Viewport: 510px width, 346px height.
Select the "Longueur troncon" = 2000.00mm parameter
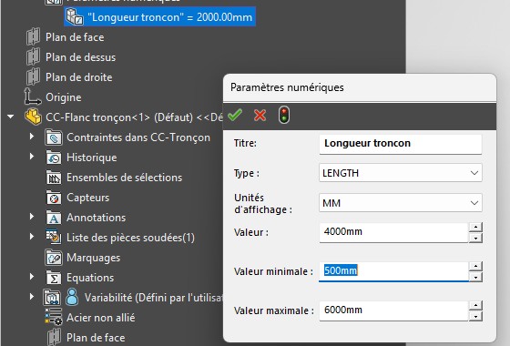tap(159, 17)
